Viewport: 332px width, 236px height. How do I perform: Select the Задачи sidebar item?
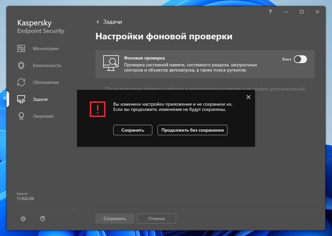40,99
